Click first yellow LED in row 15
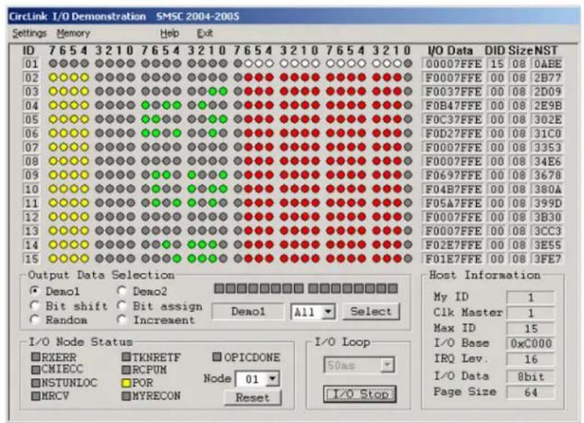The image size is (584, 423). (53, 258)
